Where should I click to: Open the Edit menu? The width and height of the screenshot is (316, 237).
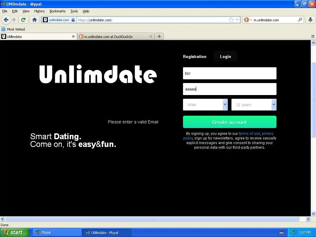pos(15,11)
